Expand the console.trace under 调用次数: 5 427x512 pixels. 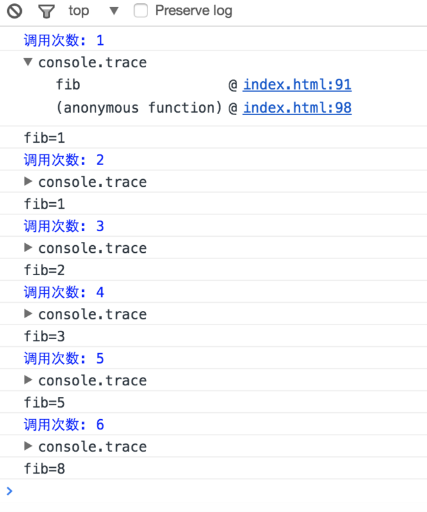(x=28, y=380)
